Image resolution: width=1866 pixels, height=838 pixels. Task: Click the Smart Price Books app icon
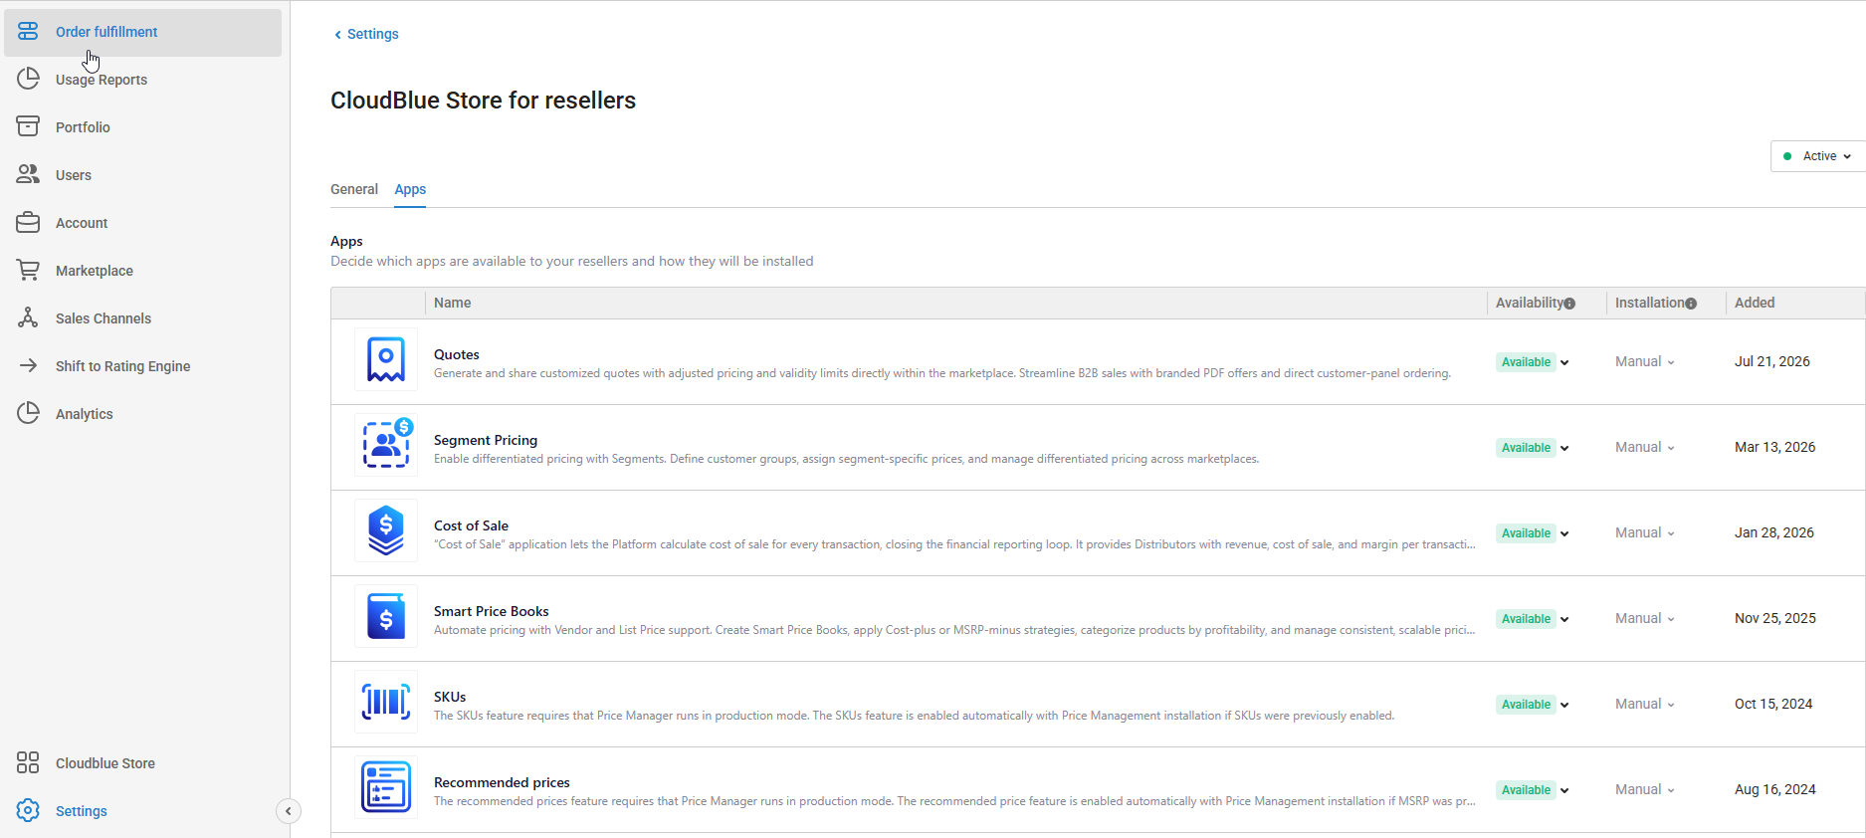[x=386, y=617]
